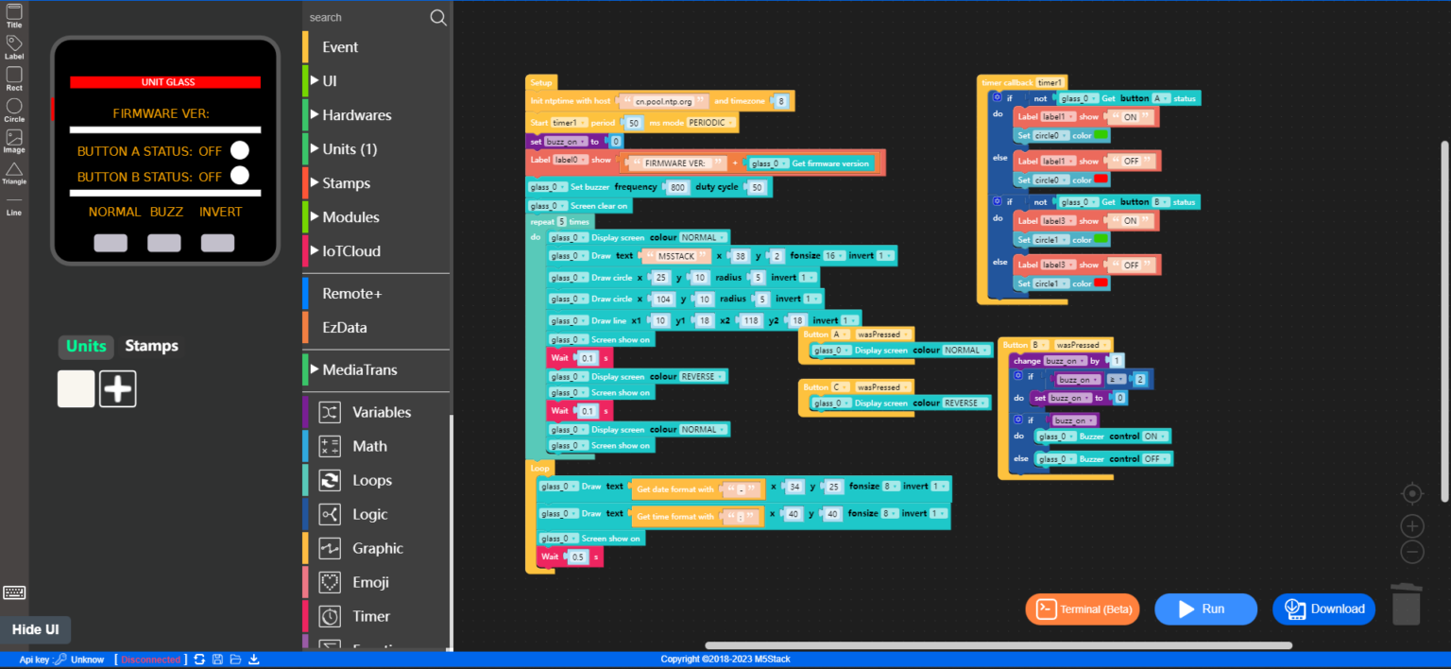The width and height of the screenshot is (1451, 669).
Task: Expand the Hardwares category
Action: click(x=356, y=115)
